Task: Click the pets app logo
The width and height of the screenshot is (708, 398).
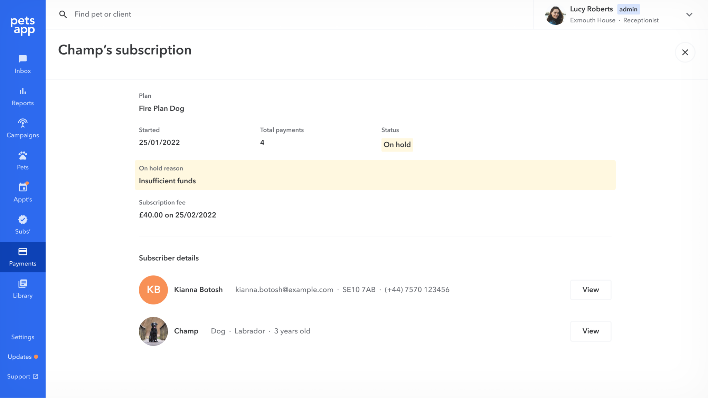Action: [23, 26]
